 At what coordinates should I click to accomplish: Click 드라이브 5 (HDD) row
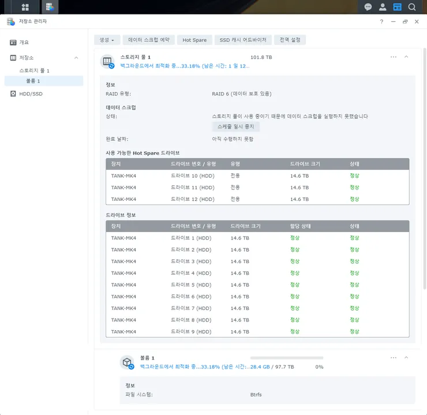point(257,285)
